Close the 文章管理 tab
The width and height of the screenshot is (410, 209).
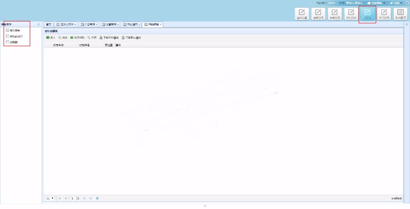tap(118, 25)
